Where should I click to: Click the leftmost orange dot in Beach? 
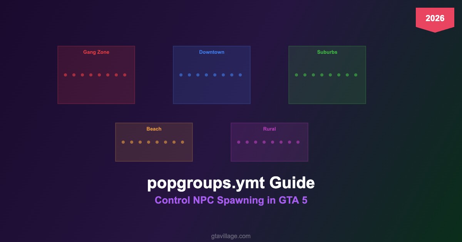tap(123, 142)
